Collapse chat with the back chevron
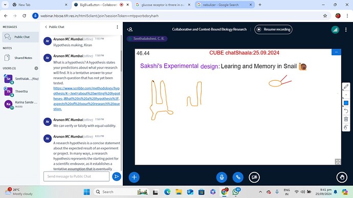 46,27
